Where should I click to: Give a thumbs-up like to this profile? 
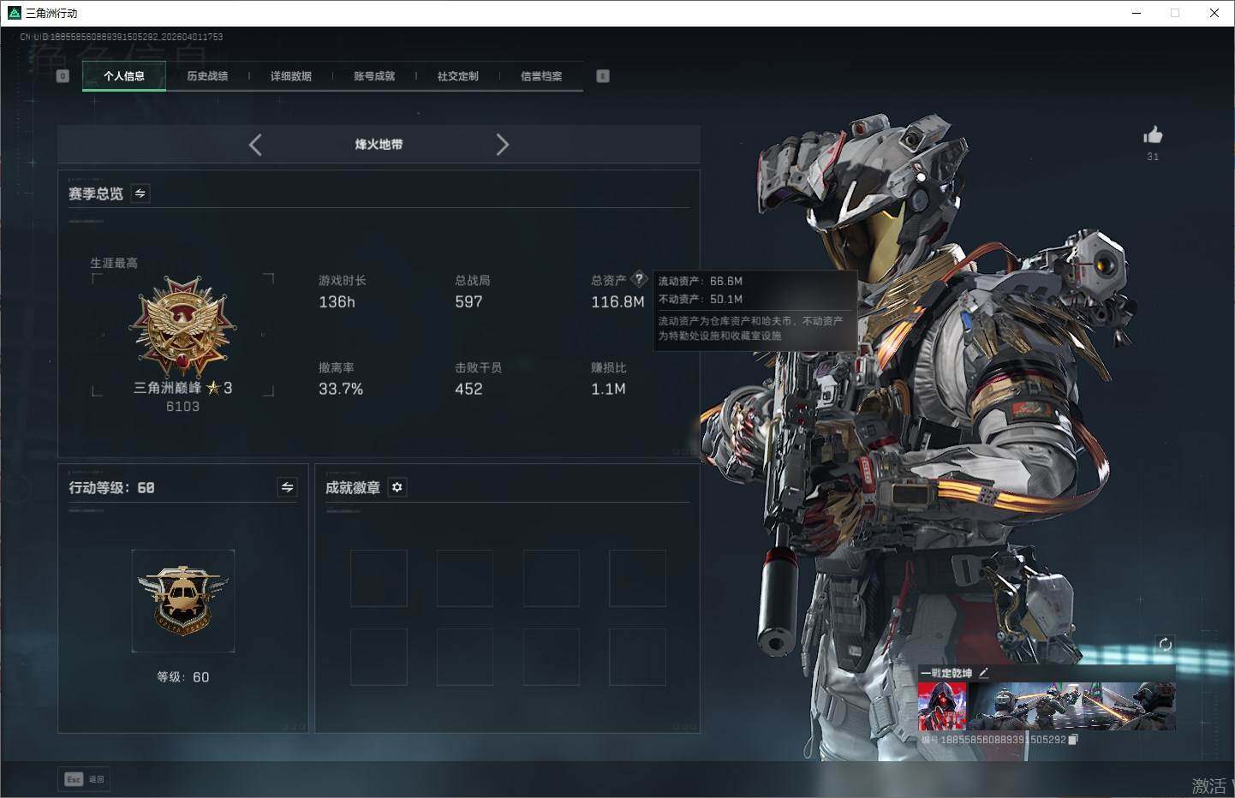[1153, 135]
